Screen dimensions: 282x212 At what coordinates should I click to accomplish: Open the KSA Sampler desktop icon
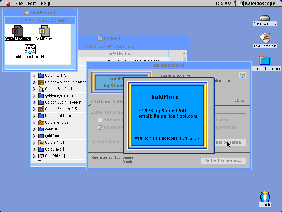265,38
